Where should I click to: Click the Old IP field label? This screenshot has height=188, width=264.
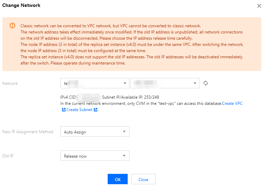pos(8,156)
